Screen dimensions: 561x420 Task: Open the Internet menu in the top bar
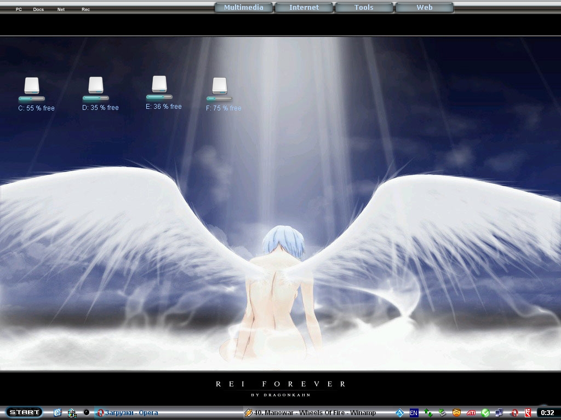click(304, 8)
